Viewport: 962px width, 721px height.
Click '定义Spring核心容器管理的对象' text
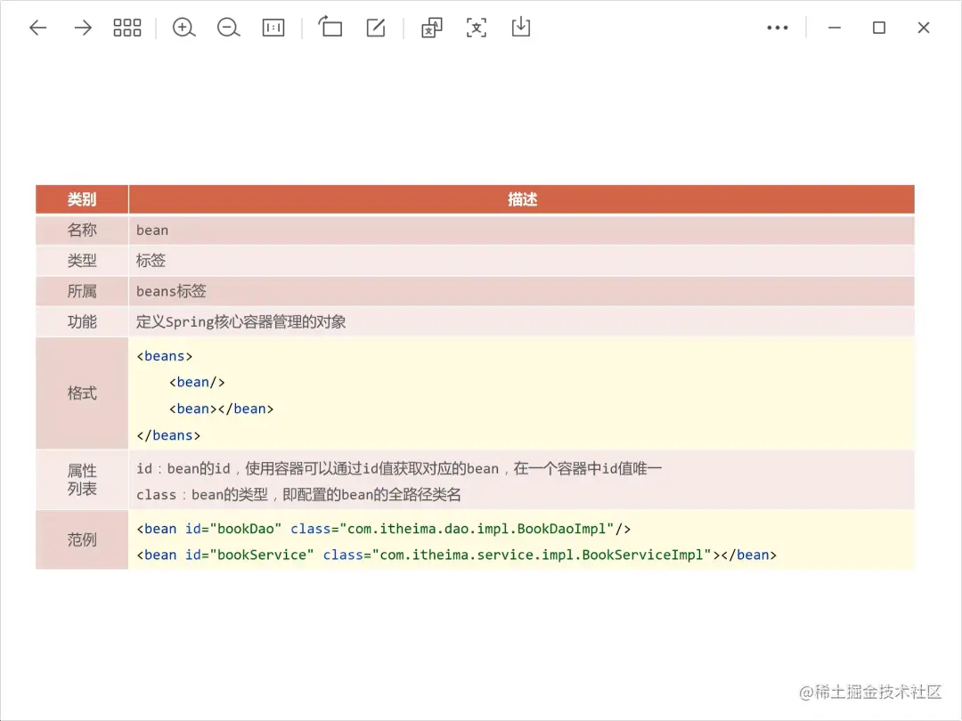point(240,322)
